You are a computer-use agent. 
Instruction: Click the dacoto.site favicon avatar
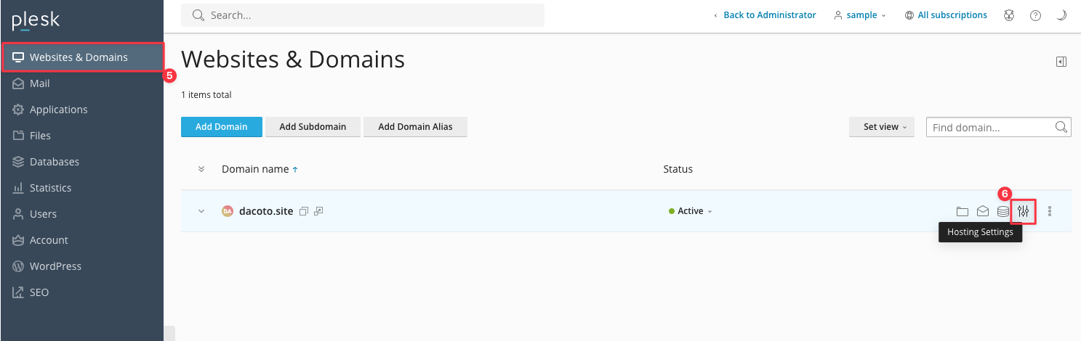pos(228,211)
